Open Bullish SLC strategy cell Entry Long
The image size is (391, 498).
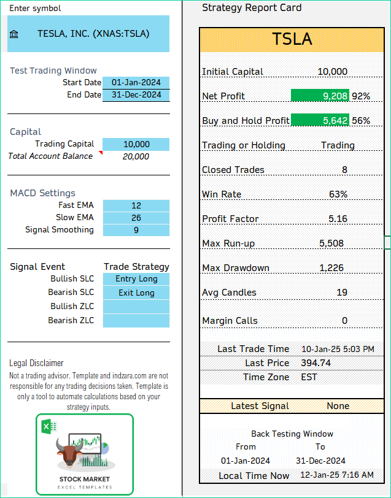[x=136, y=279]
